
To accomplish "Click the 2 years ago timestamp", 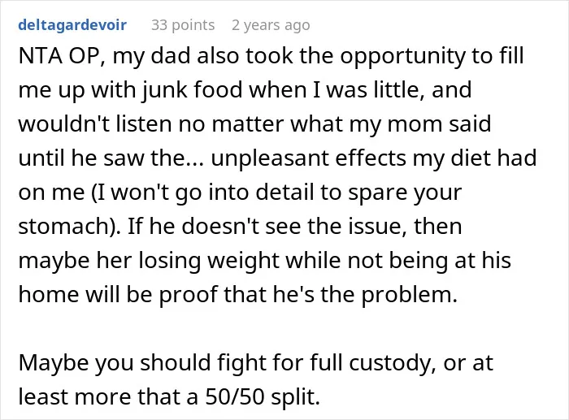I will click(271, 25).
